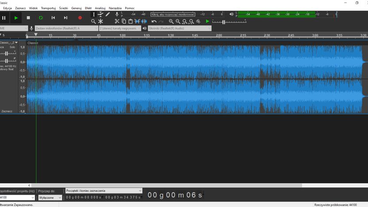Select the Zoom magnifier tool
The width and height of the screenshot is (368, 207).
[x=93, y=22]
